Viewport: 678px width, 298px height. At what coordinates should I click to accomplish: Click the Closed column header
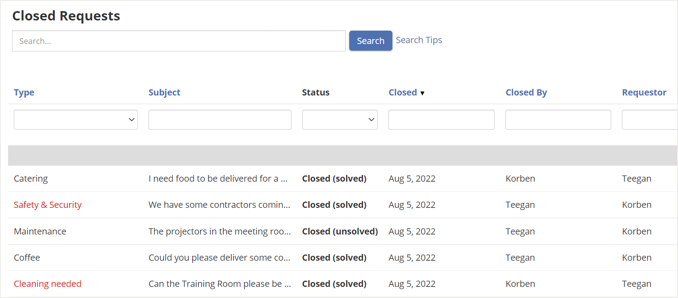[402, 92]
